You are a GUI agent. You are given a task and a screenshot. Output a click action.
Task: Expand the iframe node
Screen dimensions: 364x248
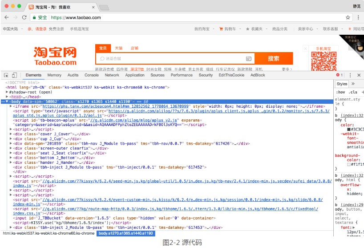coord(11,106)
